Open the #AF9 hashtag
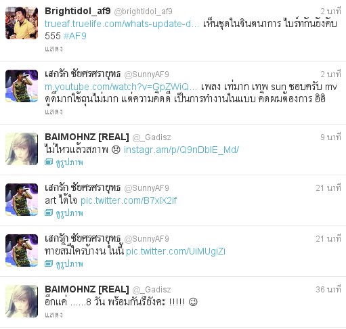The height and width of the screenshot is (329, 346). 75,36
